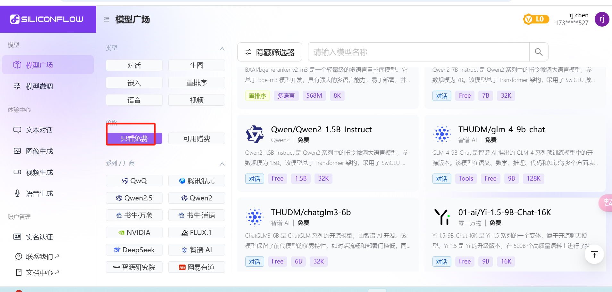Image resolution: width=612 pixels, height=292 pixels.
Task: Click the search magnifier icon
Action: [x=539, y=52]
